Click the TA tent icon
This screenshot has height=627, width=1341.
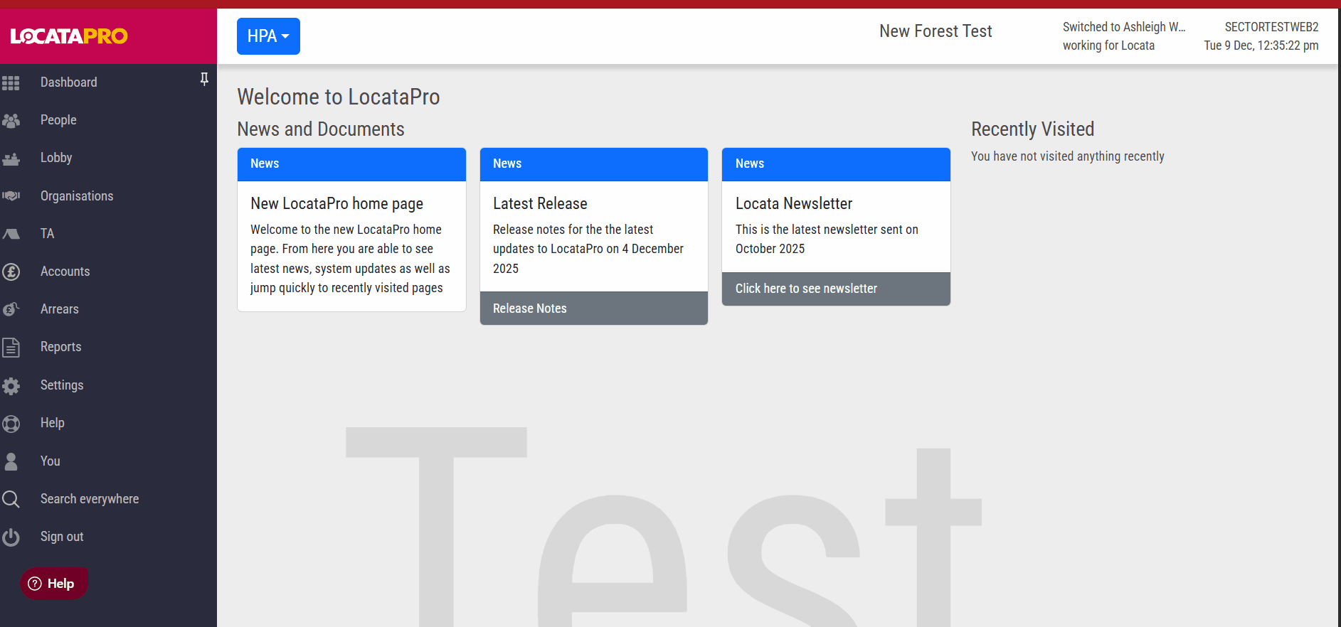(11, 234)
